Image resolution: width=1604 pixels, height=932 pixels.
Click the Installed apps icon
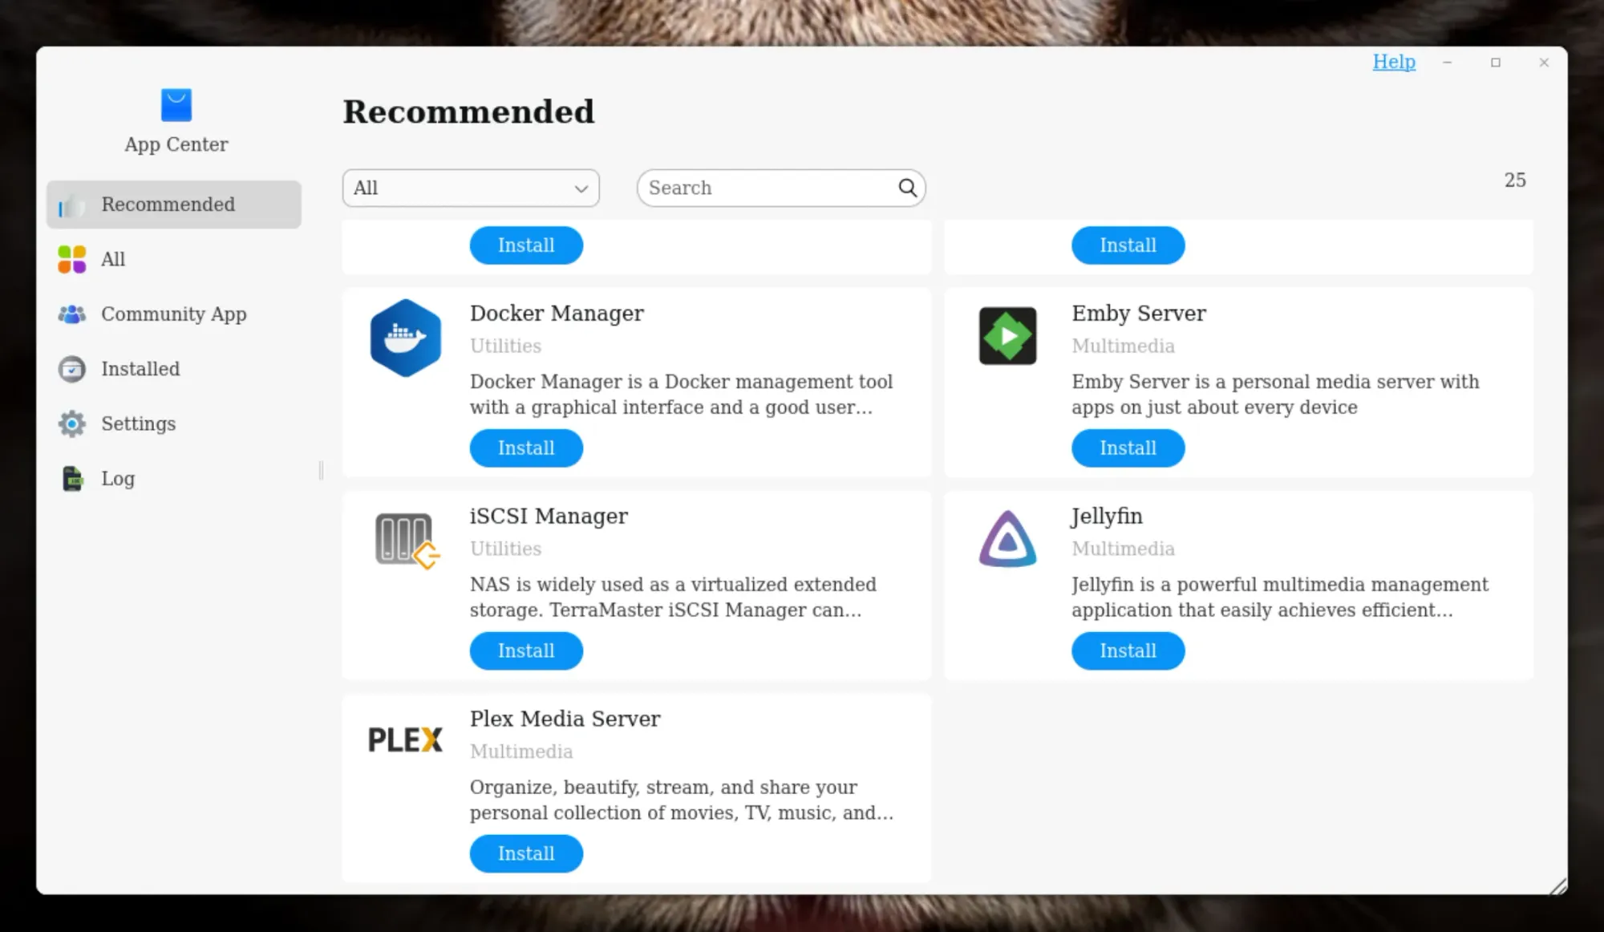[x=71, y=369]
